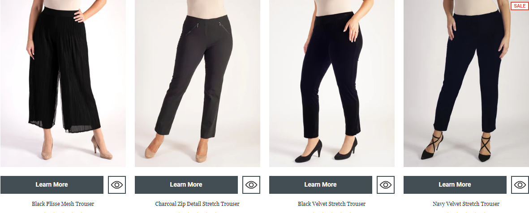Select the black pleated wide-leg trouser photo

(x=63, y=83)
